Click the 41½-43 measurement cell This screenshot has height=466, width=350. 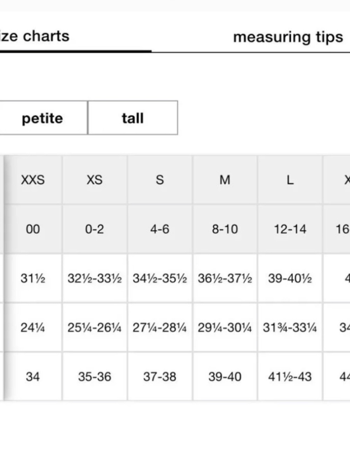(290, 377)
